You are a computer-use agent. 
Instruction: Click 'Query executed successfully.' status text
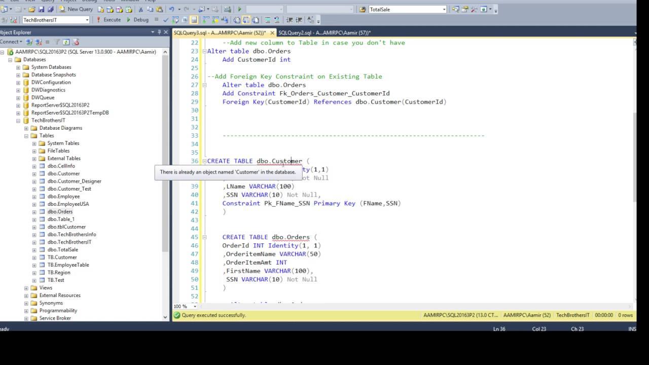pyautogui.click(x=214, y=315)
